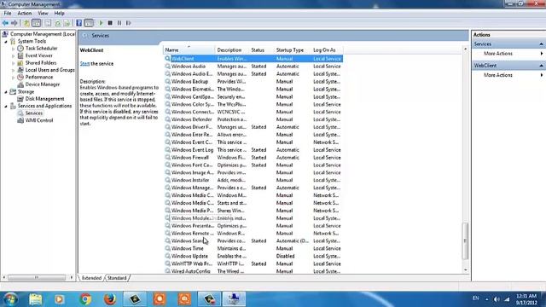Sort by the Status column header
This screenshot has width=546, height=307.
coord(262,50)
